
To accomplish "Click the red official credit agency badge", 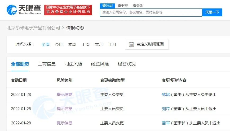I will (x=68, y=10).
